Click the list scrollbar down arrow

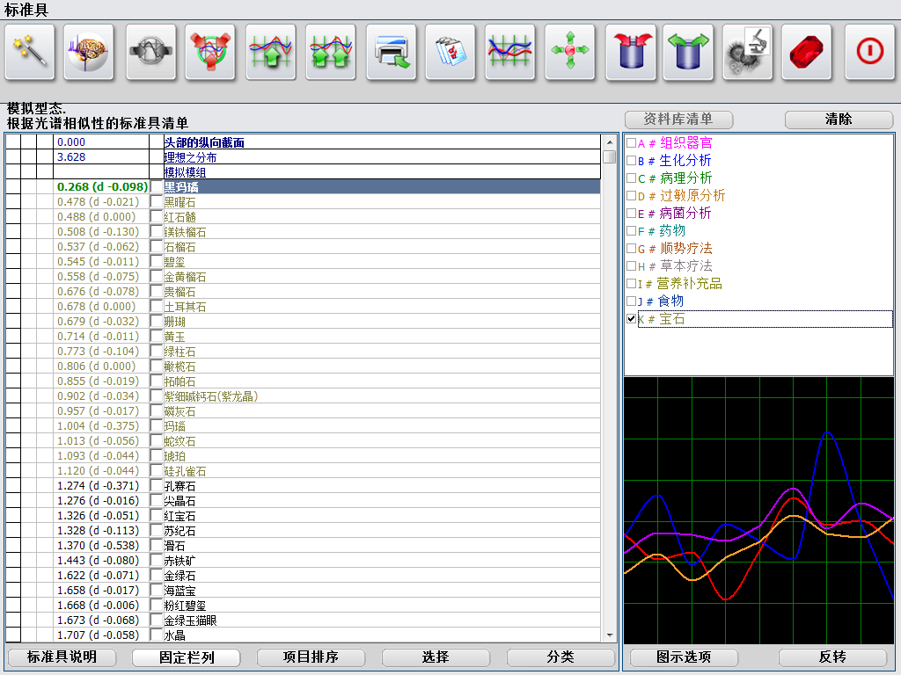609,635
